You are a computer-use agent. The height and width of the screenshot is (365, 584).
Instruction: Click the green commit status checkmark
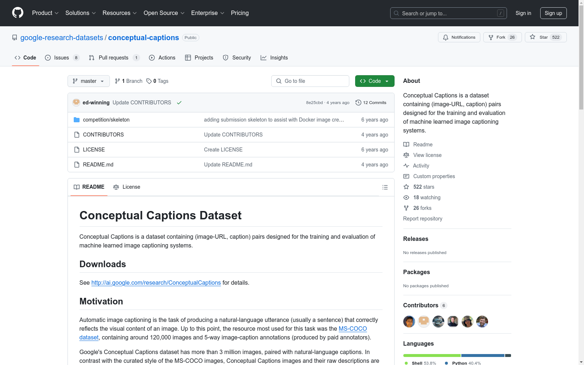point(179,103)
